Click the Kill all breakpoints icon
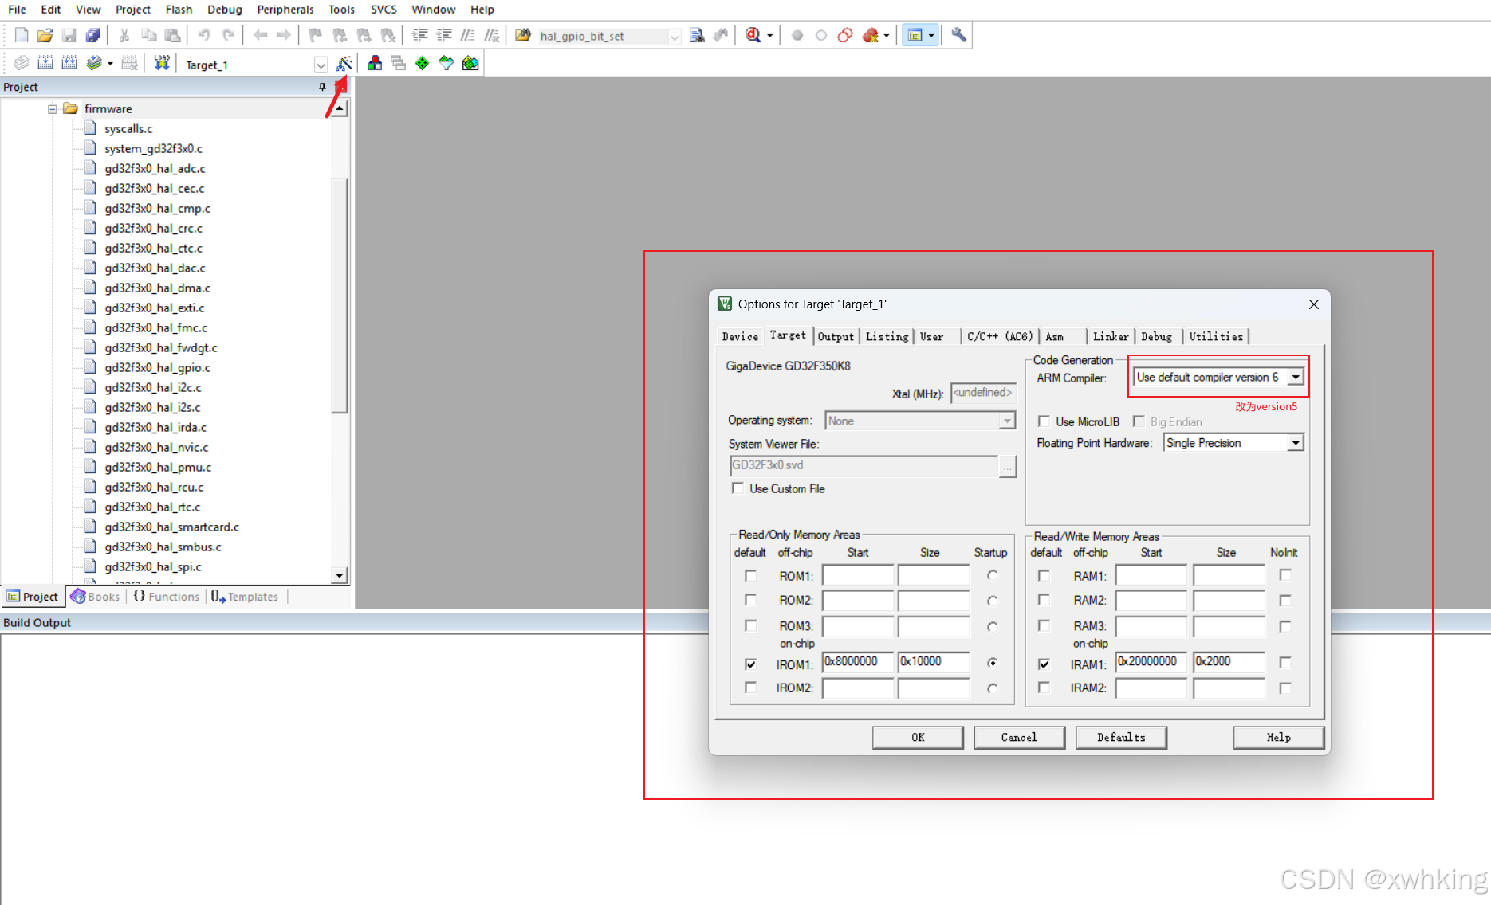This screenshot has width=1491, height=905. coord(869,35)
